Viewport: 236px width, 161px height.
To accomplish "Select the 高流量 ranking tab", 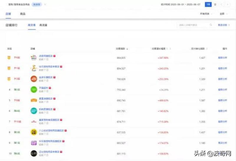I will point(43,25).
